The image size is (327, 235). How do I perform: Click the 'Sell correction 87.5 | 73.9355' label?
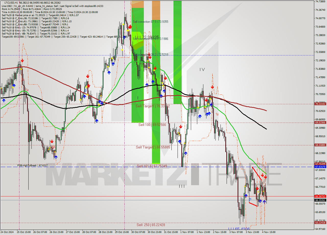[x=150, y=22]
